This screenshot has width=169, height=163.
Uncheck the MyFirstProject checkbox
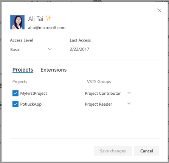click(16, 93)
